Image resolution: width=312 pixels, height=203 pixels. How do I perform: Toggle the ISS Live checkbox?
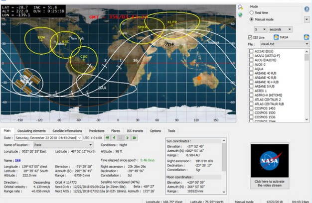[250, 37]
